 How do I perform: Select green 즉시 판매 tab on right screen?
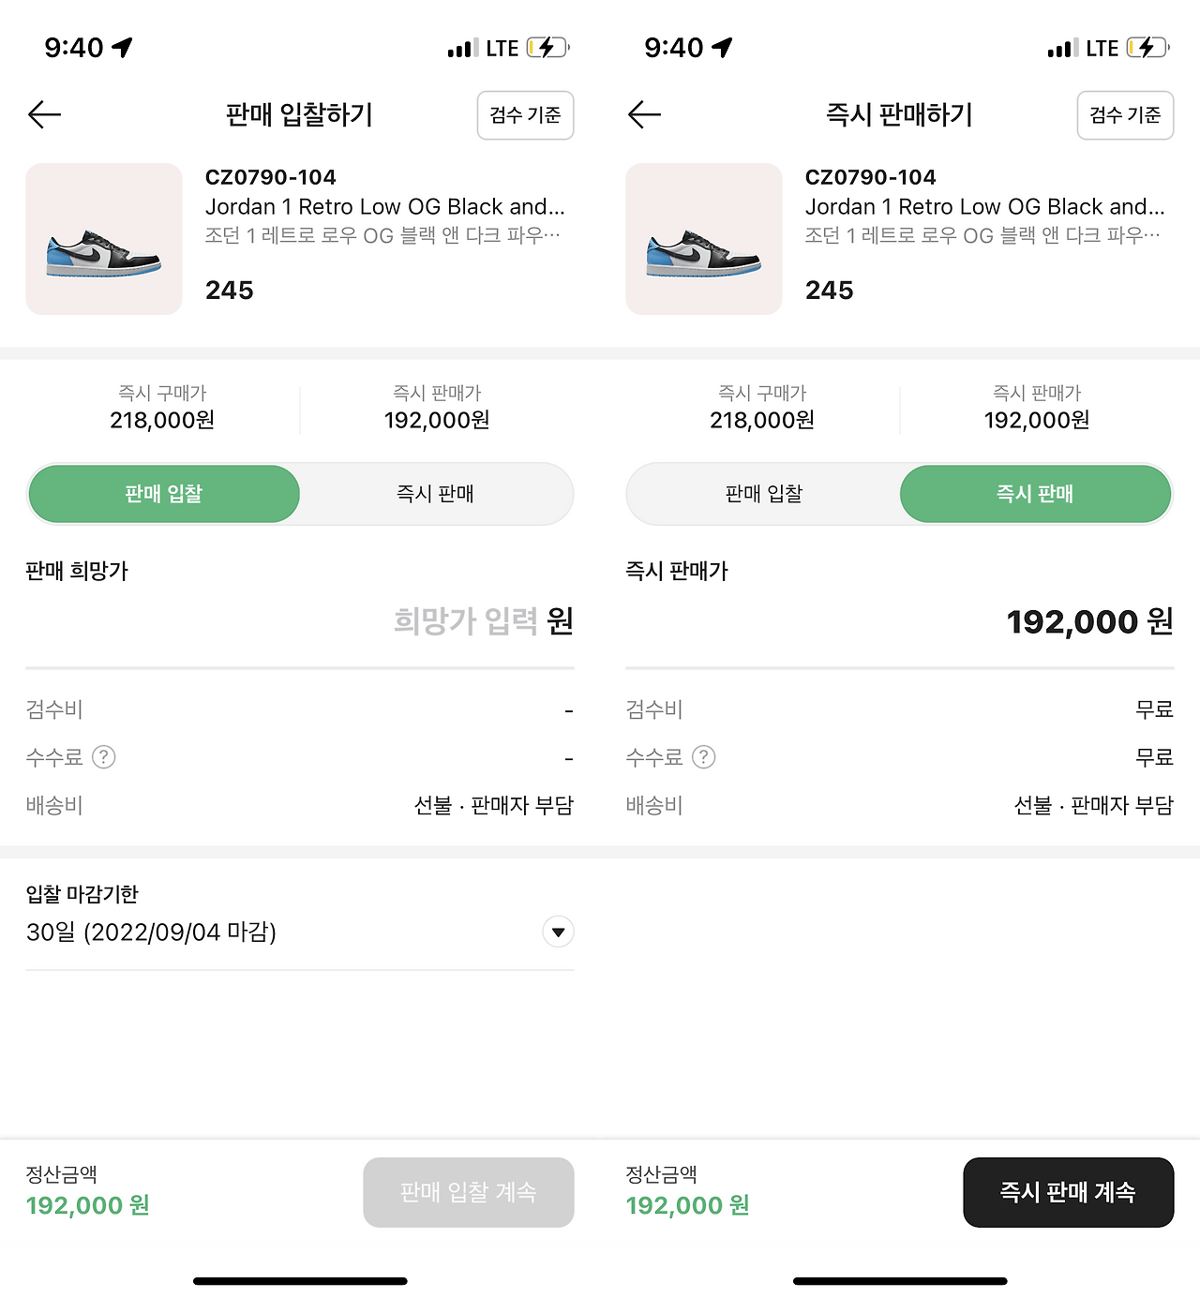1035,494
